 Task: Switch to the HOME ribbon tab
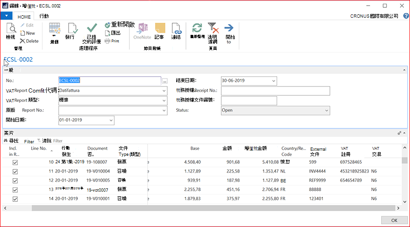click(24, 16)
